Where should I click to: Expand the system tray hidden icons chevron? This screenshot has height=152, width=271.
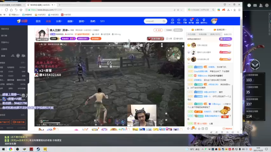203,149
